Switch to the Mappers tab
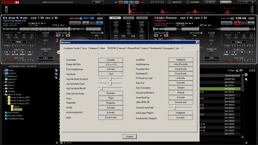 tap(94, 48)
